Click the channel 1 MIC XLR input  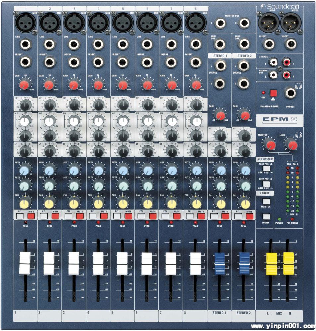26,23
